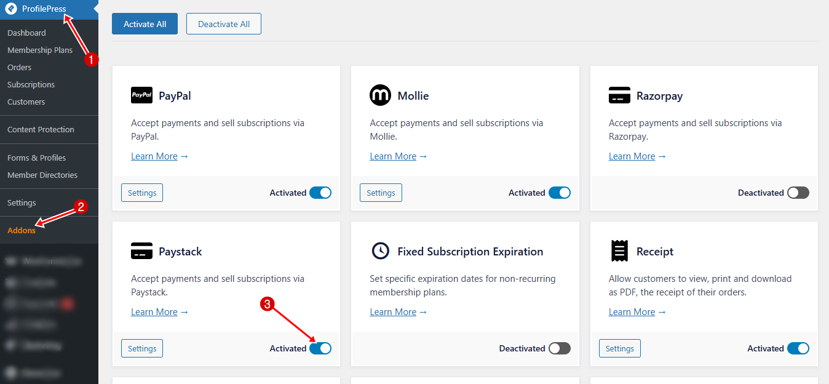Turn off the Mollie addon switch
829x384 pixels.
click(x=560, y=193)
